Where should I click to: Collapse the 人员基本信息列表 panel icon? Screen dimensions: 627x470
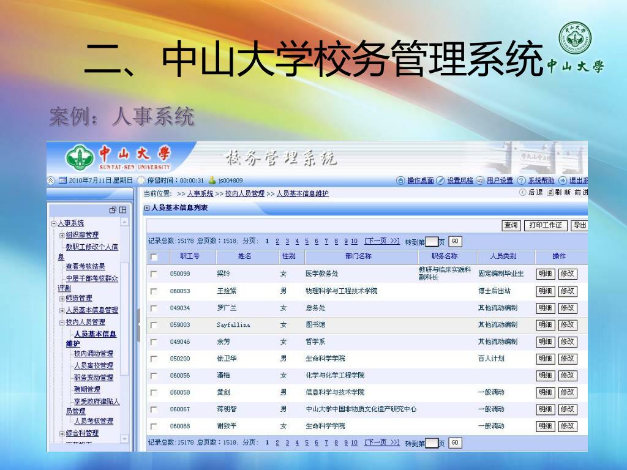[147, 208]
